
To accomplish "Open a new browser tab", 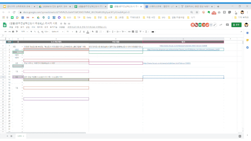I will pyautogui.click(x=218, y=7).
